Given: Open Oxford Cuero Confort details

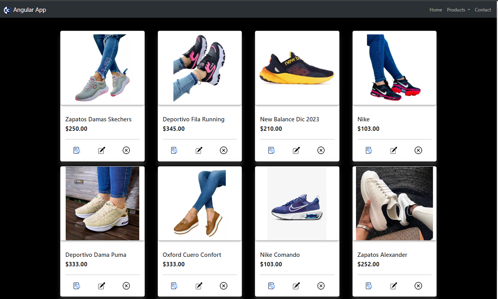Looking at the screenshot, I should tap(174, 286).
